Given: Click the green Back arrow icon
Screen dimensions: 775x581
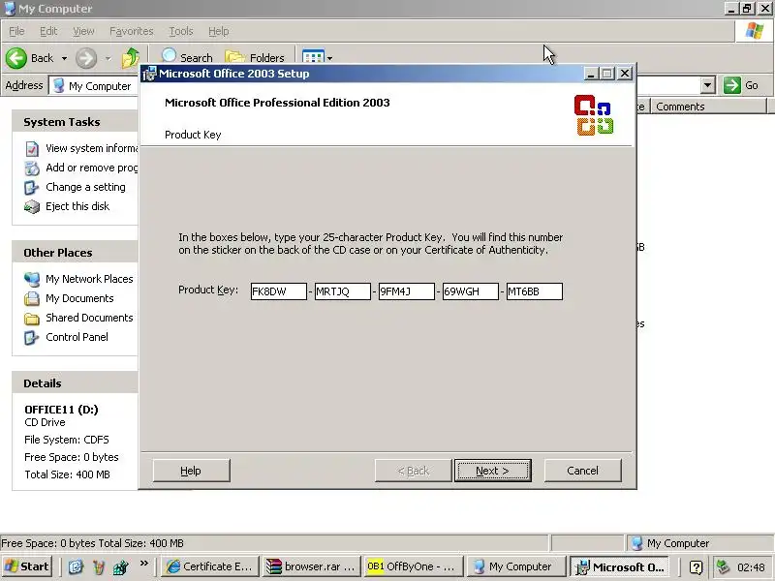Looking at the screenshot, I should (16, 58).
